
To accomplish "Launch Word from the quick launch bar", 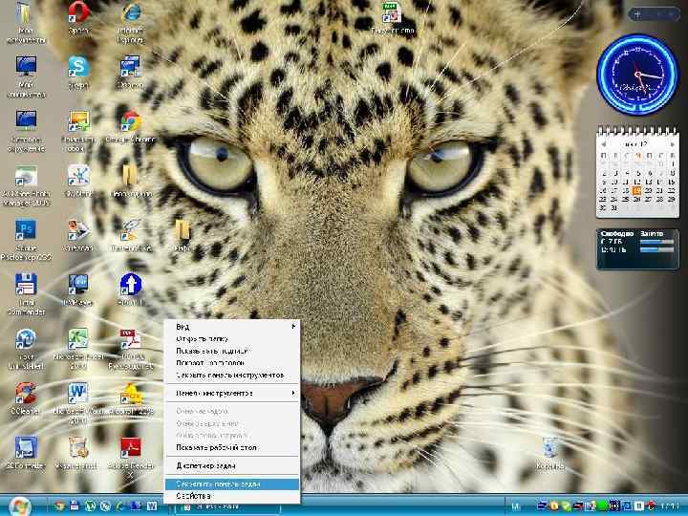I will (x=152, y=506).
